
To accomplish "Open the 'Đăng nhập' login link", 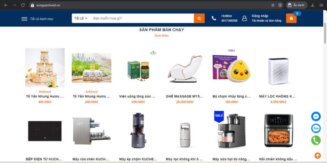I will [x=260, y=16].
